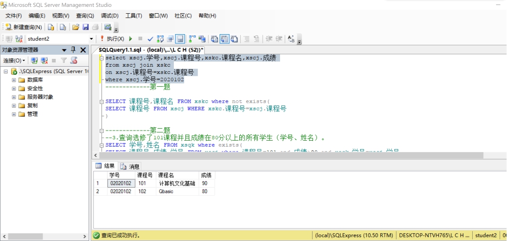The width and height of the screenshot is (507, 241).
Task: Specify Values for Template Parameters icon
Action: [291, 39]
